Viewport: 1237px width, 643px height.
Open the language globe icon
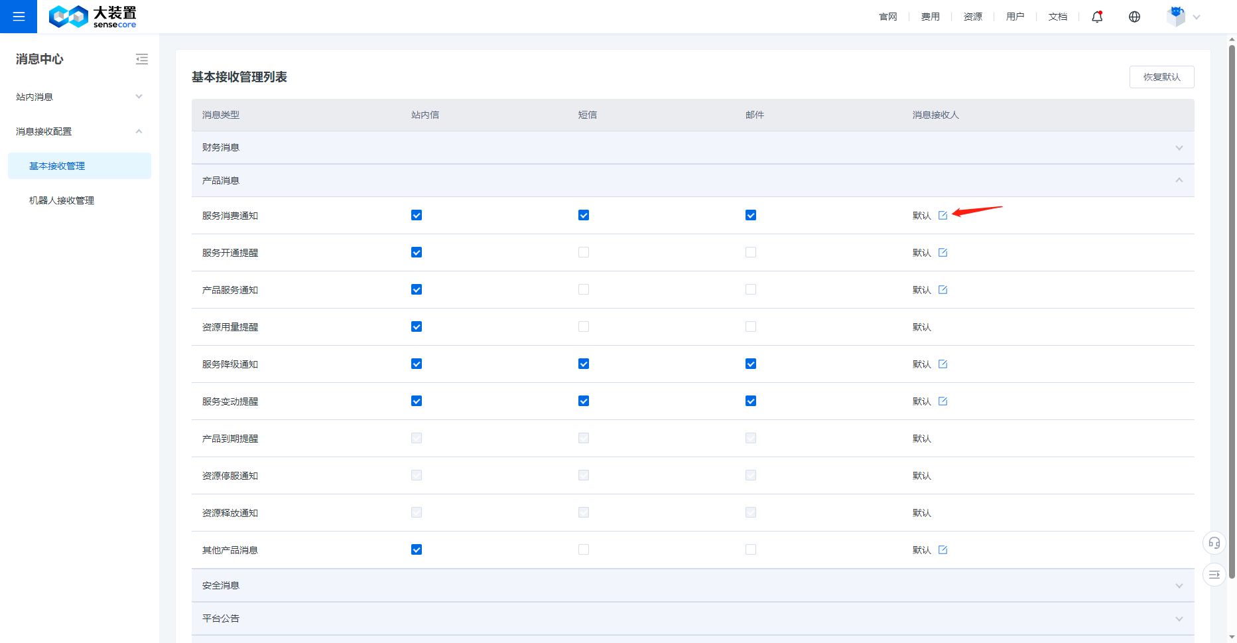point(1134,17)
